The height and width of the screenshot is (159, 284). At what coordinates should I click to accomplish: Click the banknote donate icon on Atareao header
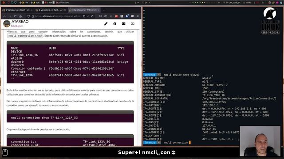(132, 23)
